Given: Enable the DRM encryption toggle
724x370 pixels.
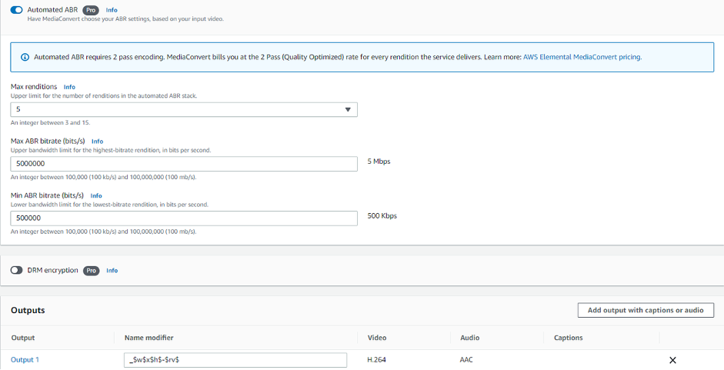Looking at the screenshot, I should pos(17,270).
